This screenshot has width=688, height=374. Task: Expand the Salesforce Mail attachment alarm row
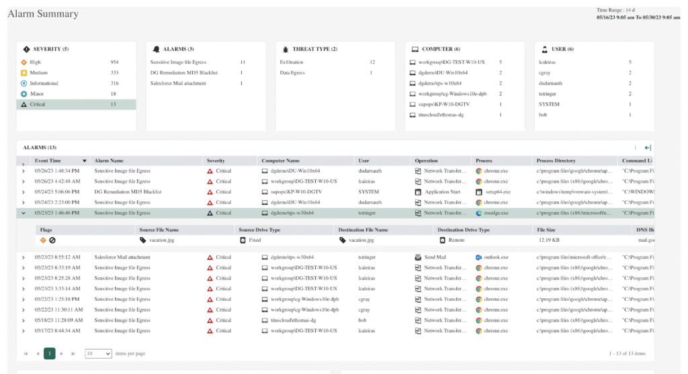24,257
